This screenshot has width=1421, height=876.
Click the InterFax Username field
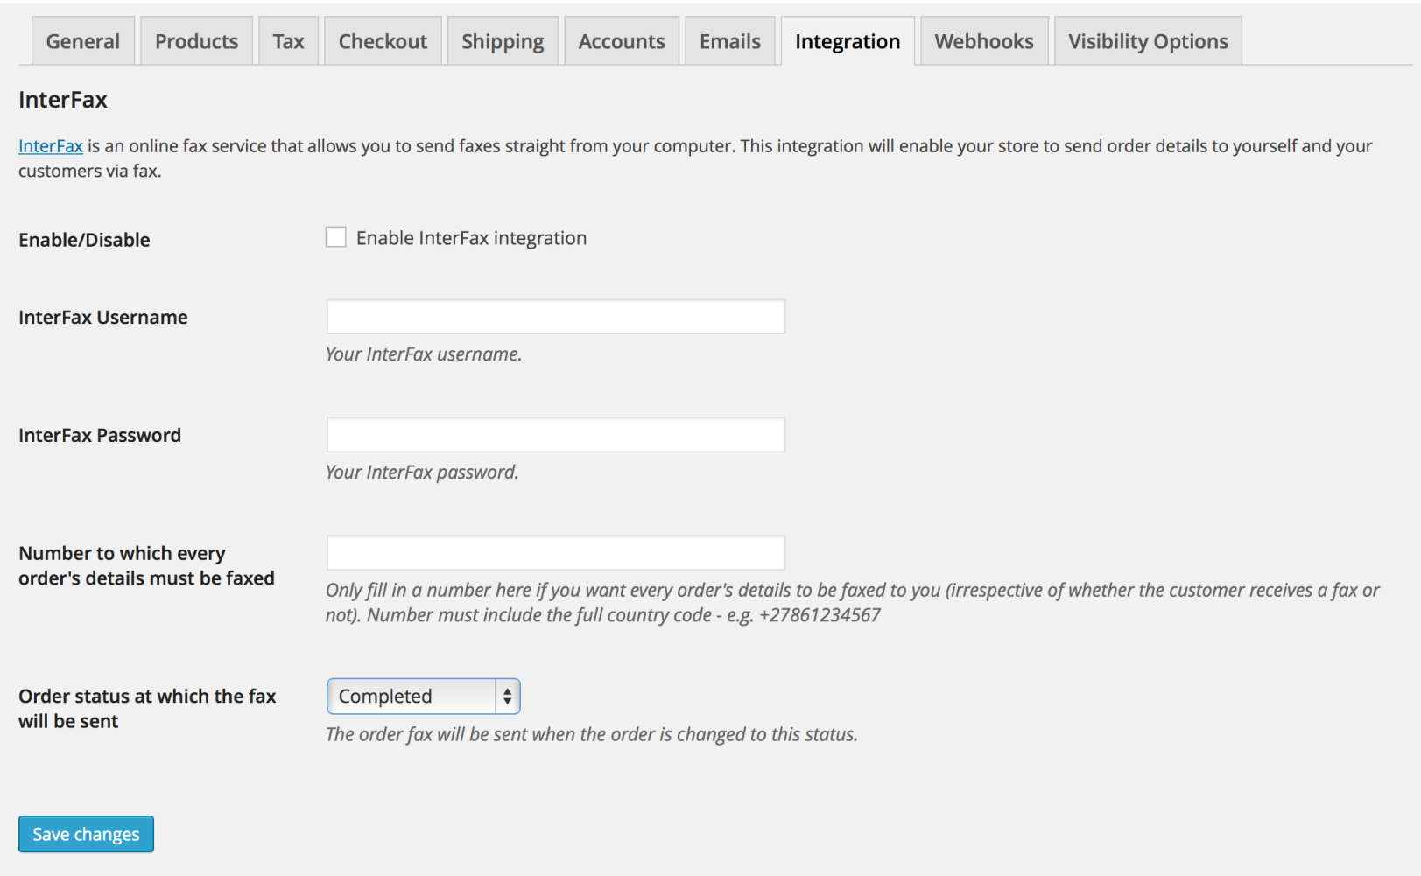point(555,316)
